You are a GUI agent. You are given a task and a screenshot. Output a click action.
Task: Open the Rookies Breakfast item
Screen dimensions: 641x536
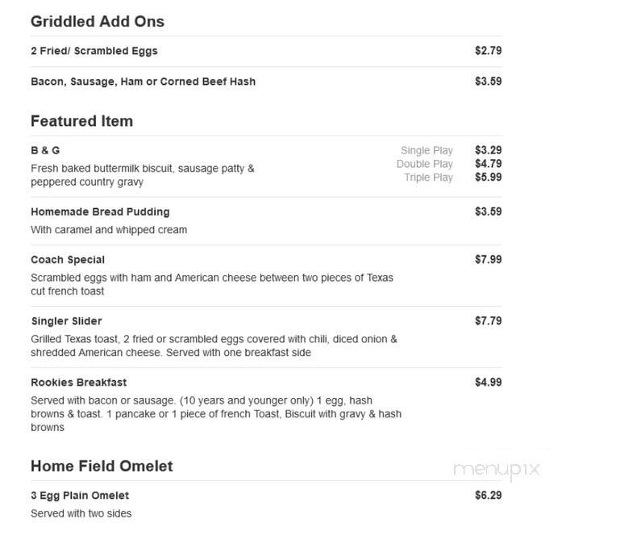pos(79,383)
